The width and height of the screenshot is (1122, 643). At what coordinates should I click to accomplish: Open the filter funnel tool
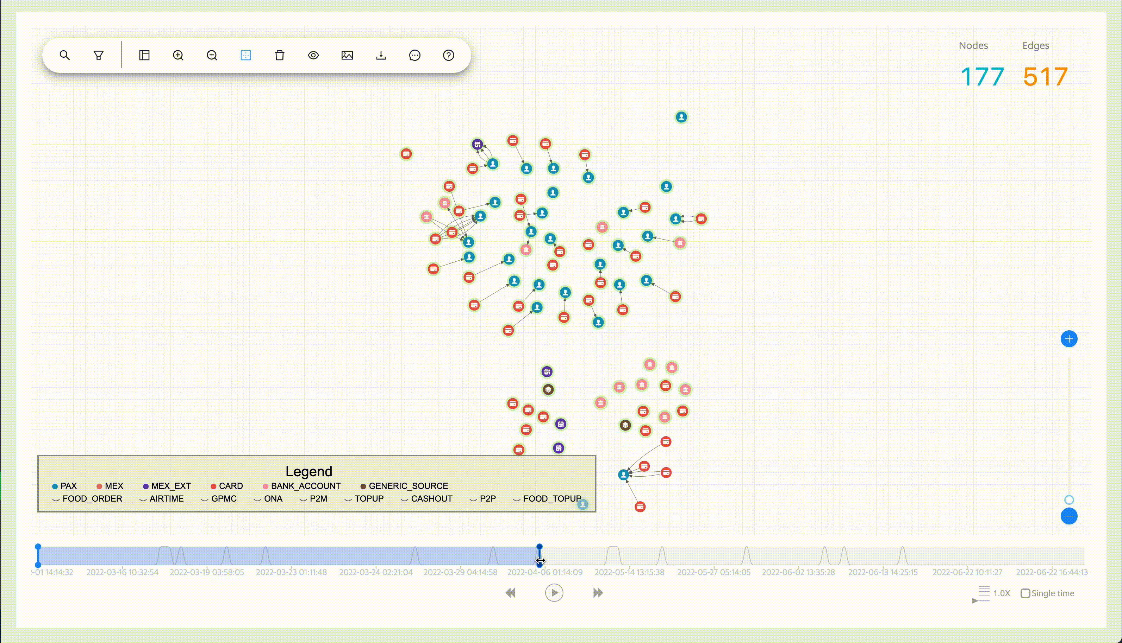pos(99,55)
